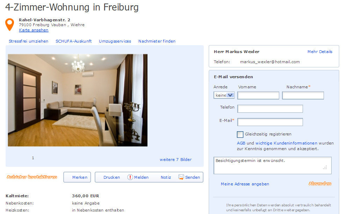View the weitere 7 Bilder link
347x214 pixels.
coord(175,160)
